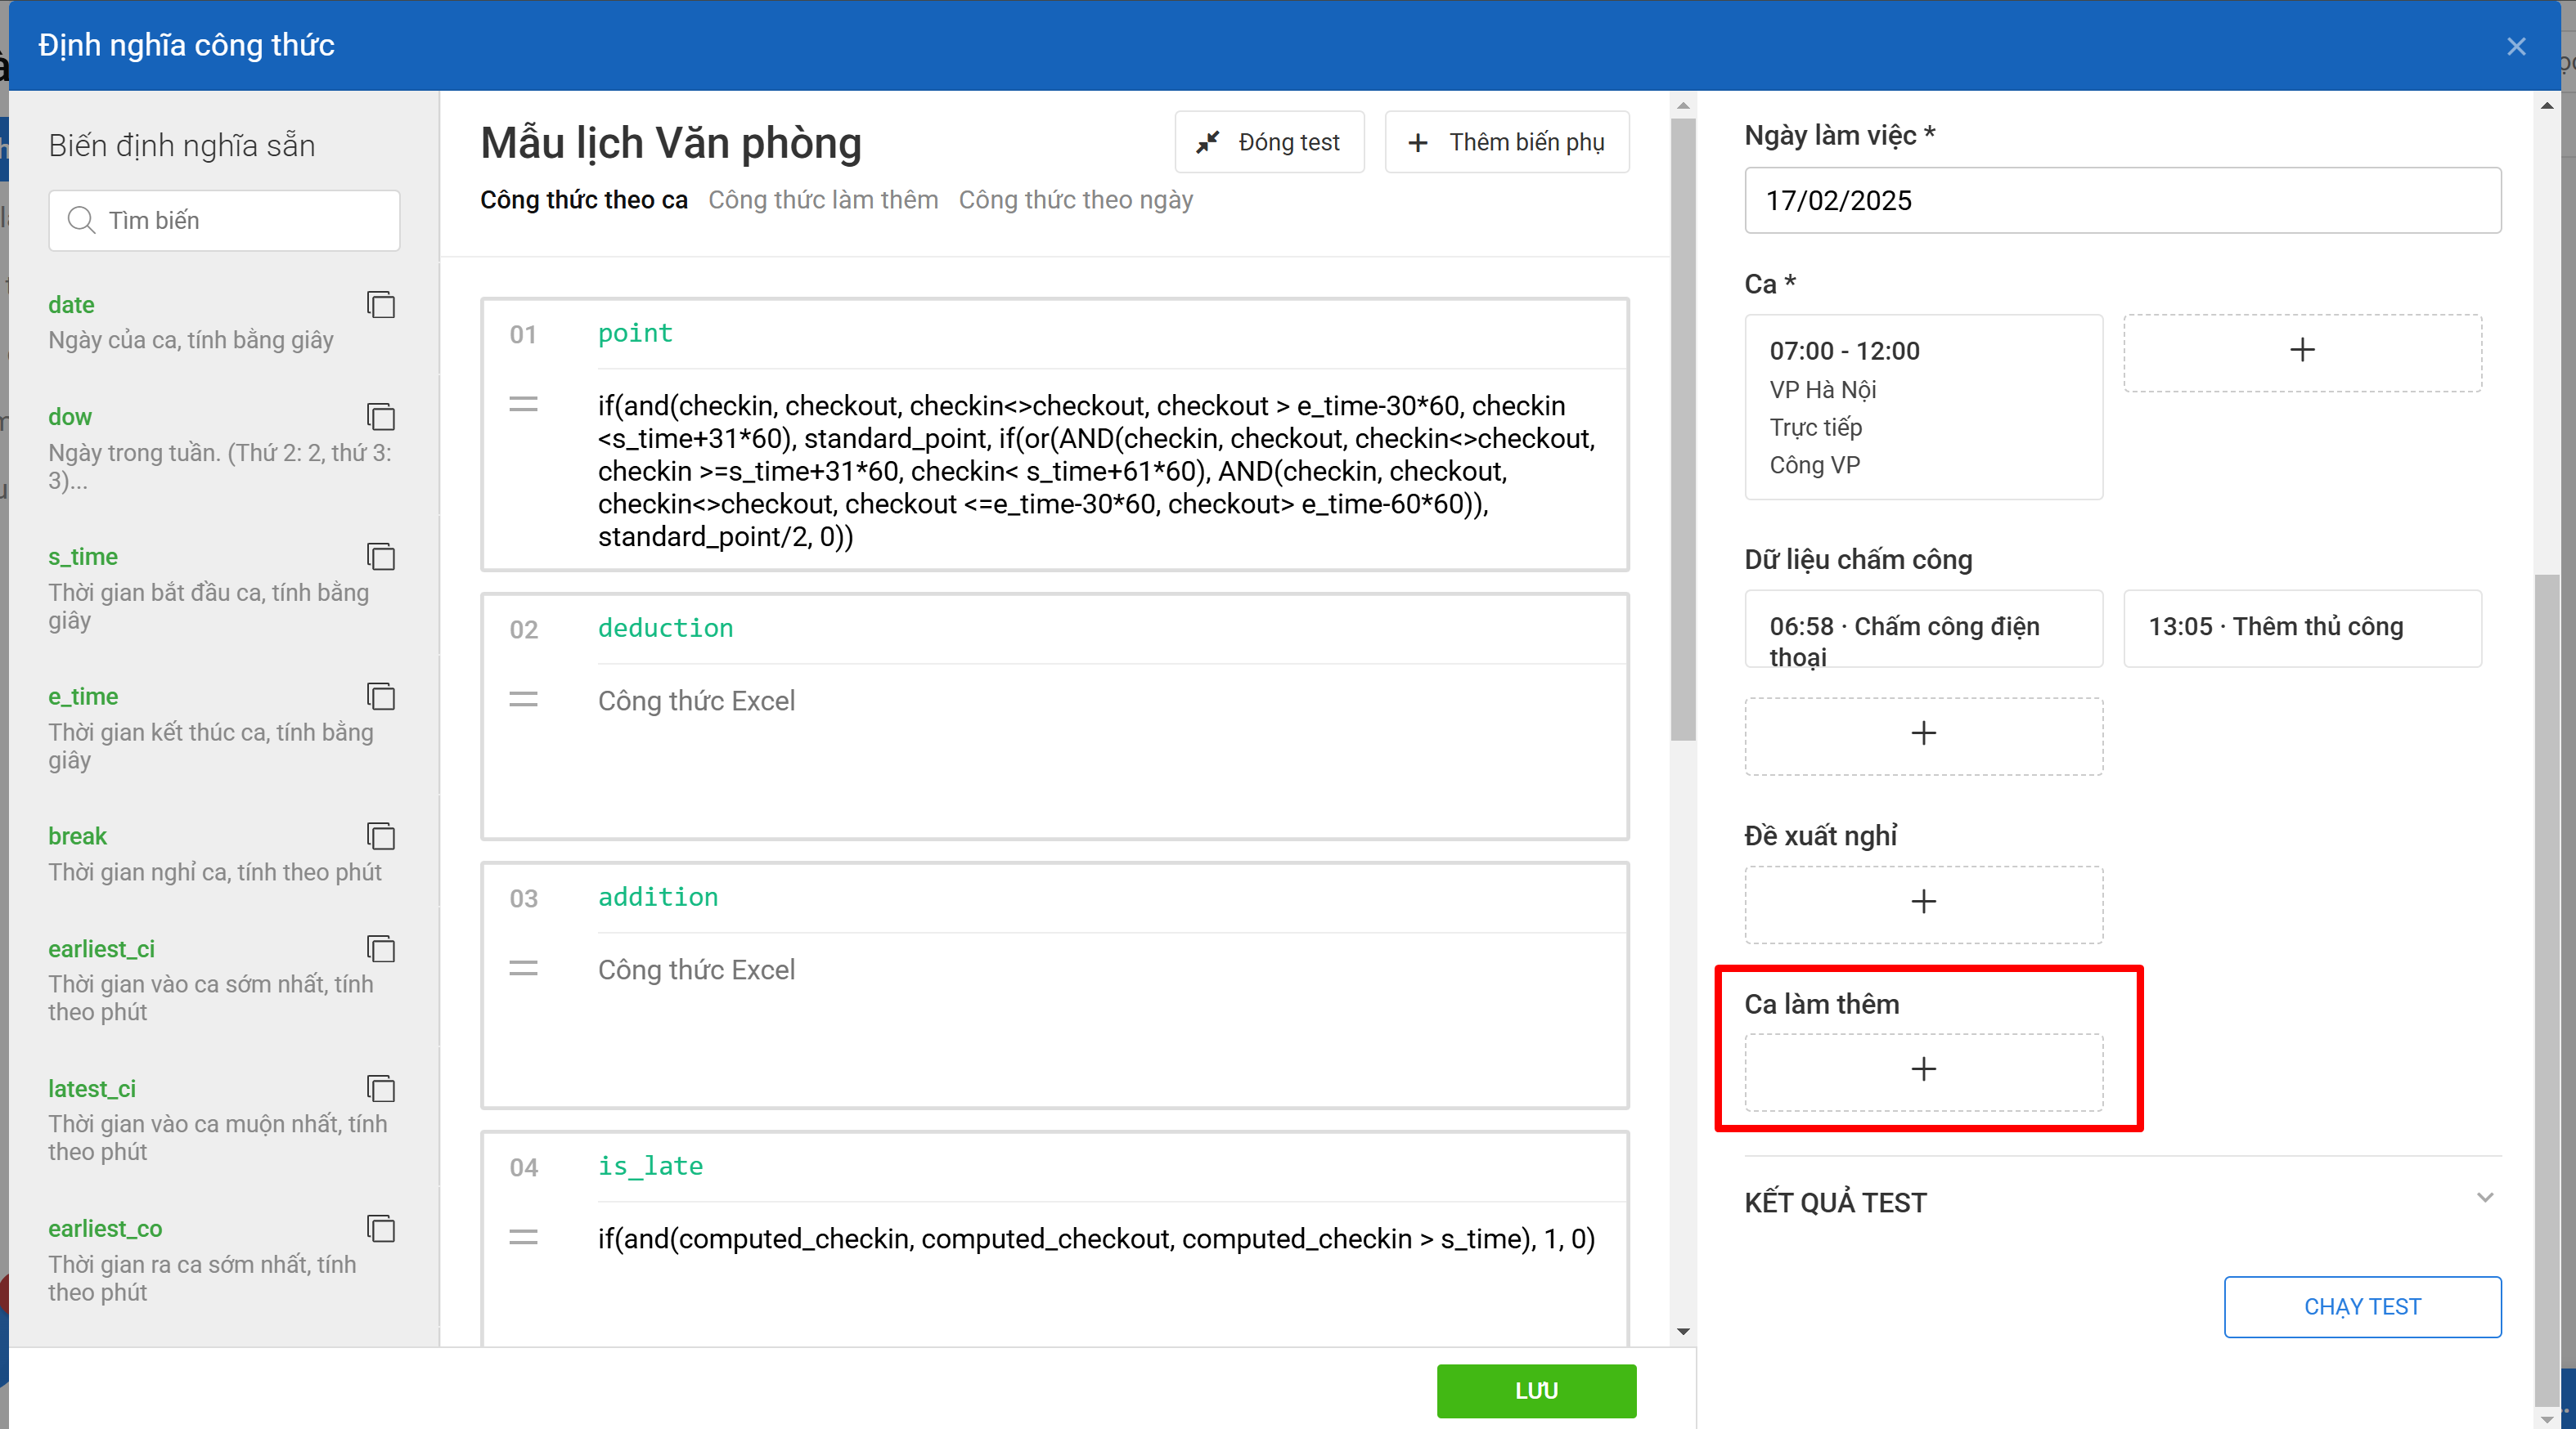
Task: Click copy icon next to latest_ci
Action: click(381, 1087)
